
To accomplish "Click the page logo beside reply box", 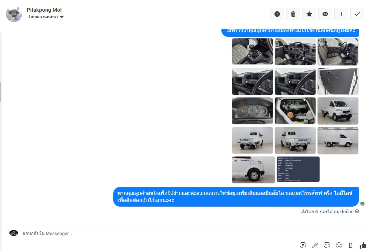I will [14, 233].
